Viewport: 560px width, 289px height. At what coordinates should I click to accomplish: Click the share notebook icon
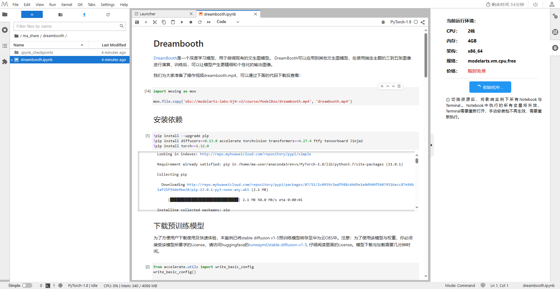click(423, 22)
